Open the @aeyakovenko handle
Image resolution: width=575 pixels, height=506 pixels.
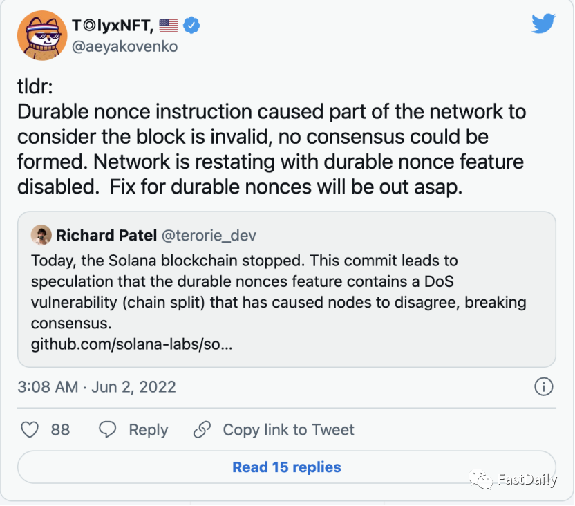pos(124,46)
